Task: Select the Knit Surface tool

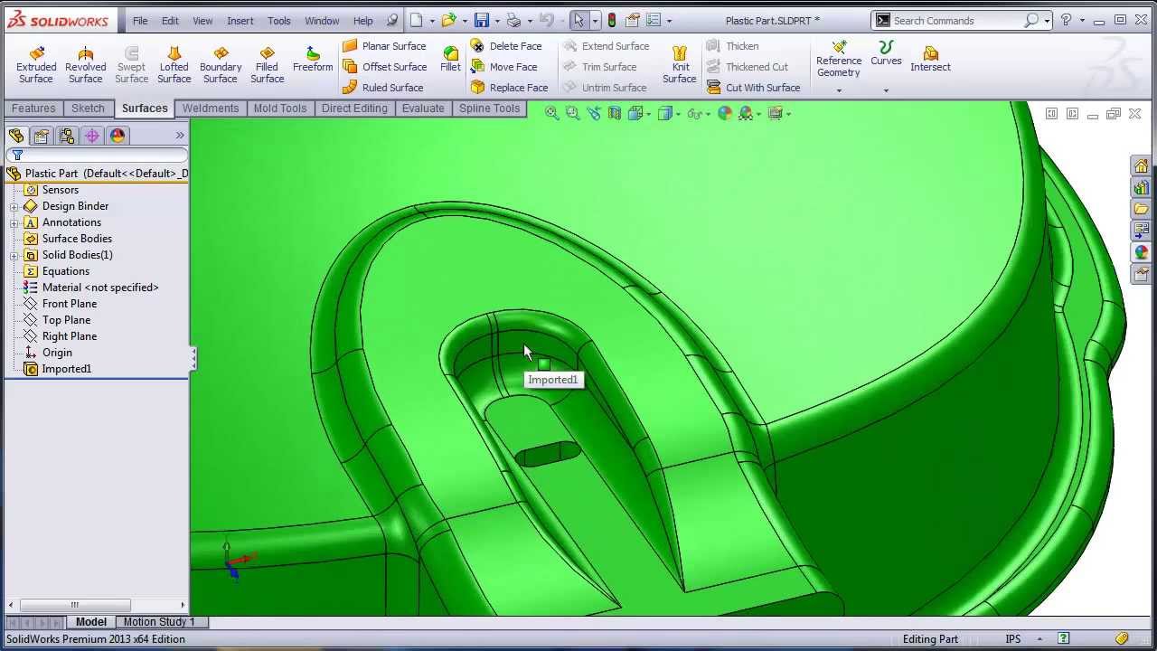Action: (680, 65)
